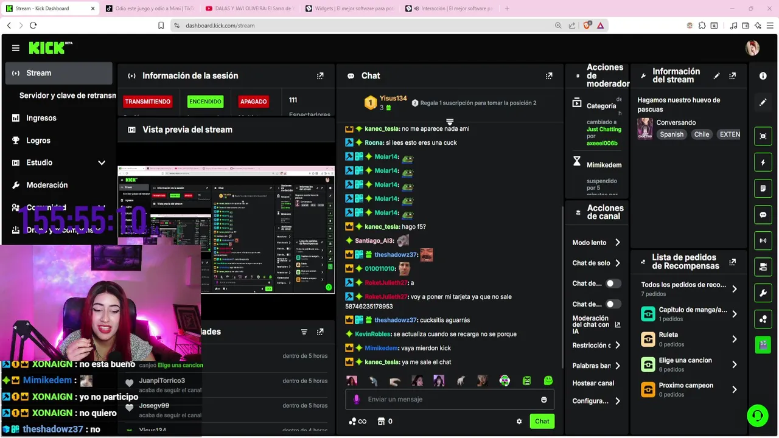The width and height of the screenshot is (779, 438).
Task: Click the channel points infinity icon
Action: coord(357,421)
